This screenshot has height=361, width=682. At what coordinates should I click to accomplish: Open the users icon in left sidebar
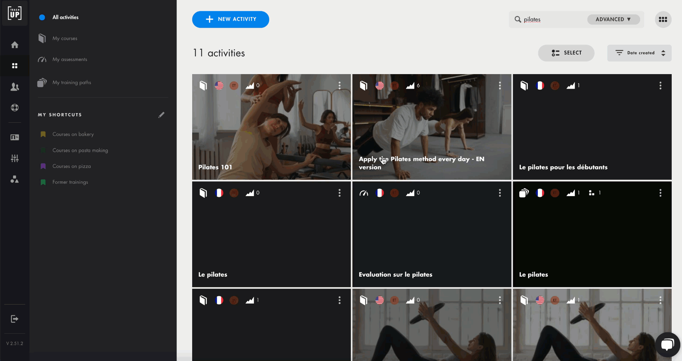tap(15, 87)
